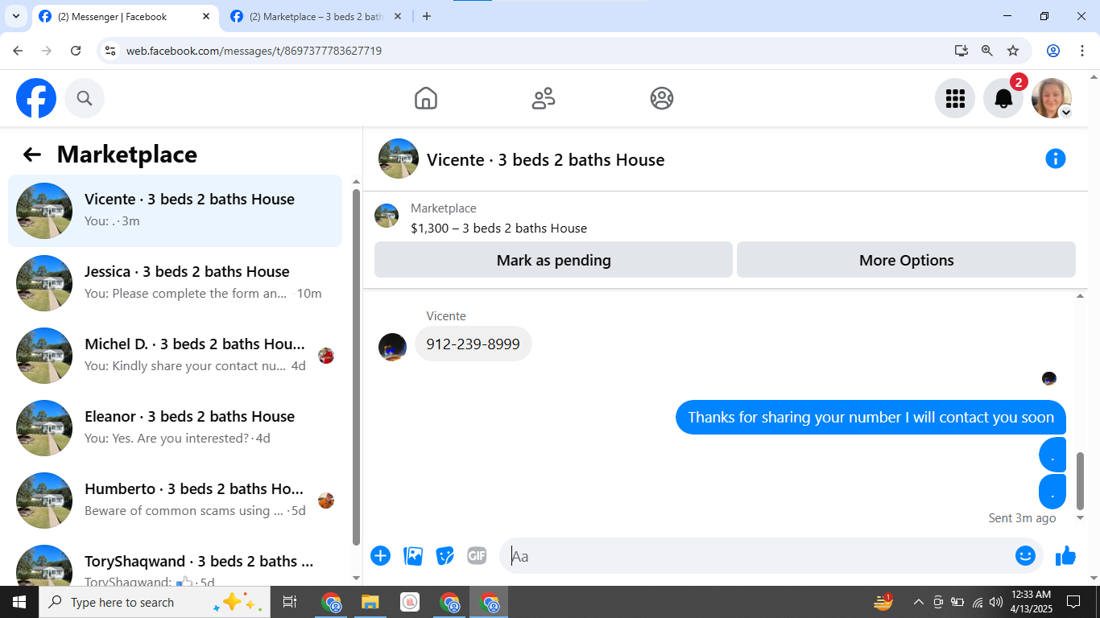
Task: Click the Mark as pending button
Action: click(x=554, y=260)
